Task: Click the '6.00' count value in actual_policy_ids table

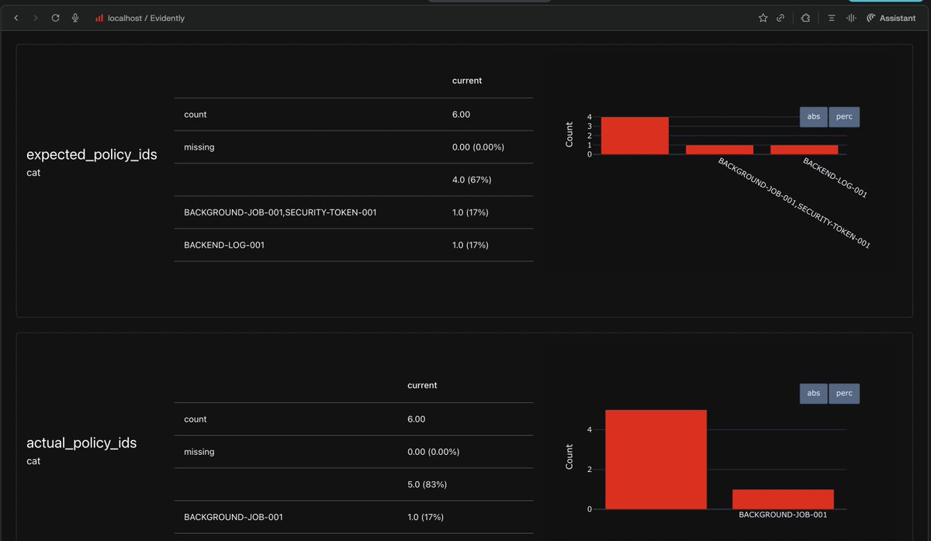Action: click(x=416, y=419)
